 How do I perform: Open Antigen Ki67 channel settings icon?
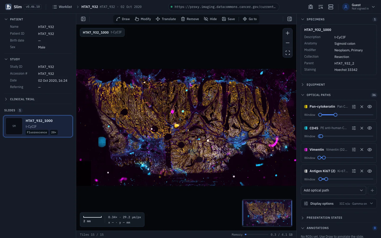click(x=354, y=171)
